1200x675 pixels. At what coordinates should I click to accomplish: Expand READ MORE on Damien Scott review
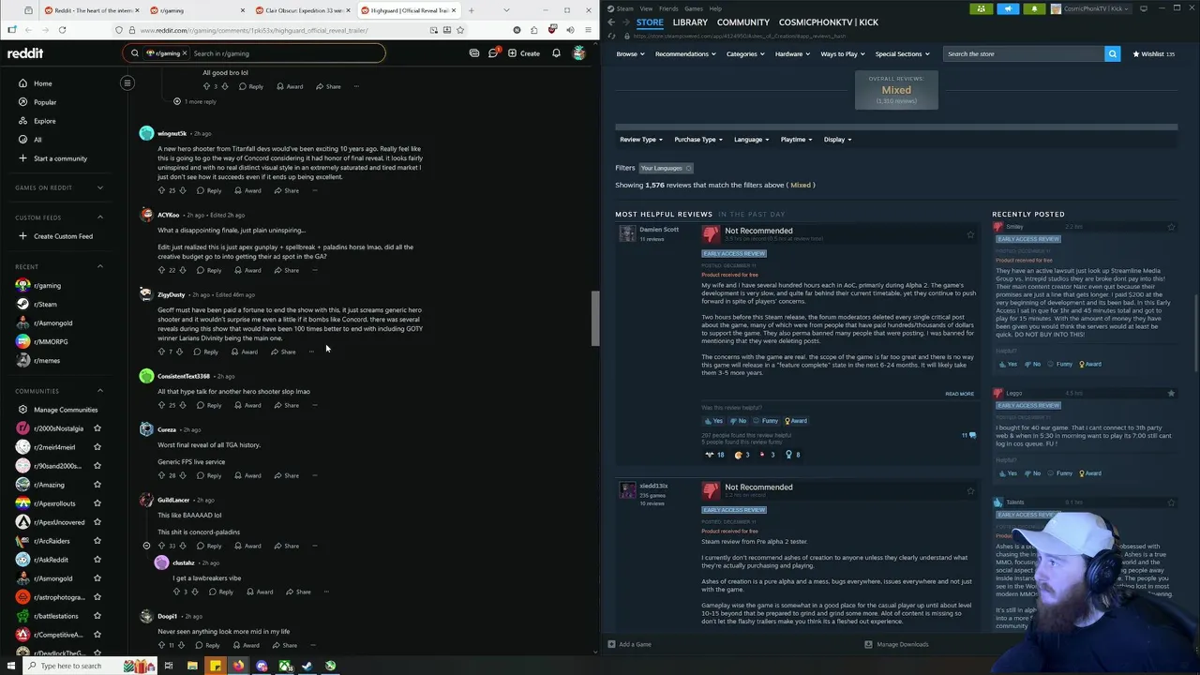[959, 394]
